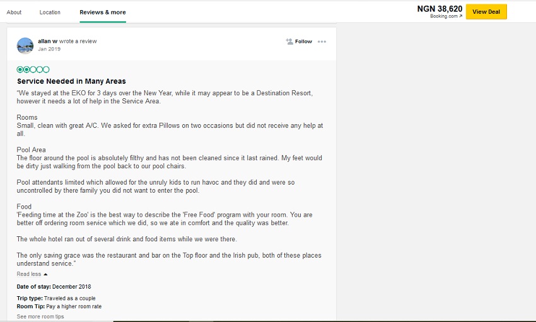Click the external-link arrow beside Booking.com
This screenshot has height=322, width=536.
[460, 16]
